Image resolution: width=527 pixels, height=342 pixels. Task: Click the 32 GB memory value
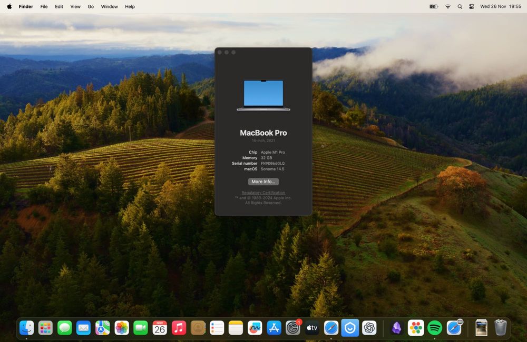pos(267,158)
